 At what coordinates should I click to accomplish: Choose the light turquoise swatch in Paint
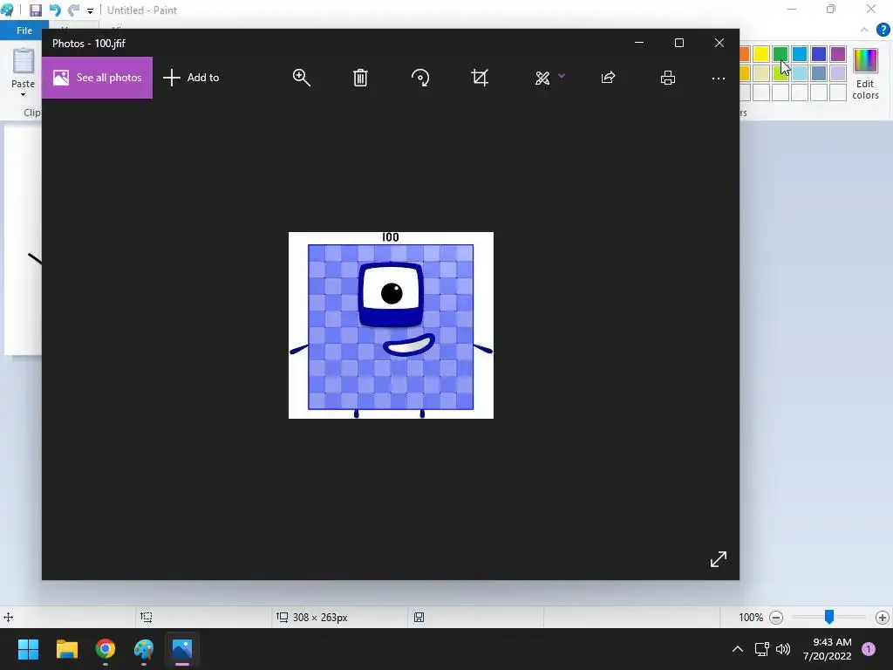800,73
